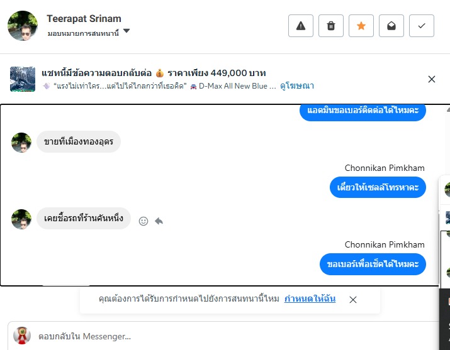Viewport: 450px width, 350px height.
Task: Open the ดูโฆษณา link
Action: click(297, 85)
